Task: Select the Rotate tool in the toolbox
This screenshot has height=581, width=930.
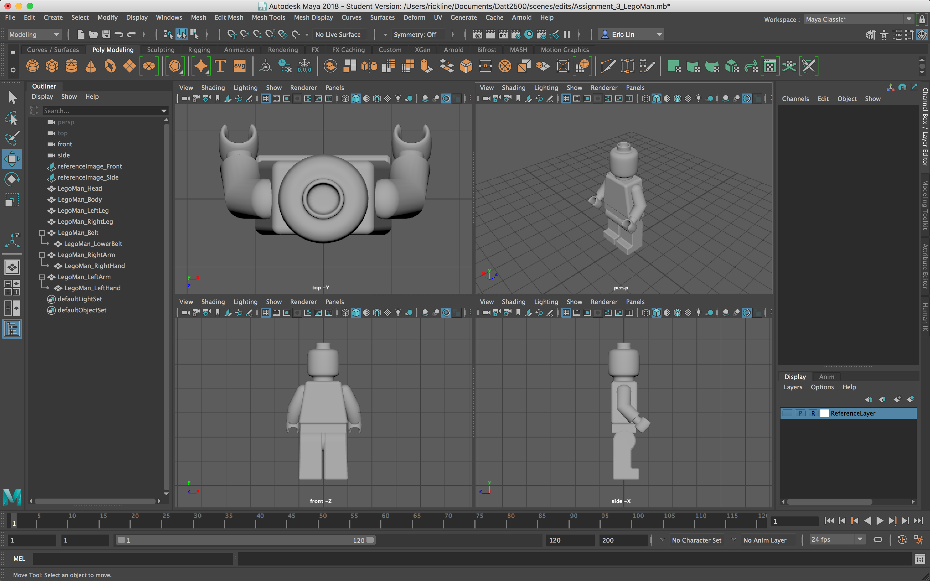Action: click(x=12, y=180)
